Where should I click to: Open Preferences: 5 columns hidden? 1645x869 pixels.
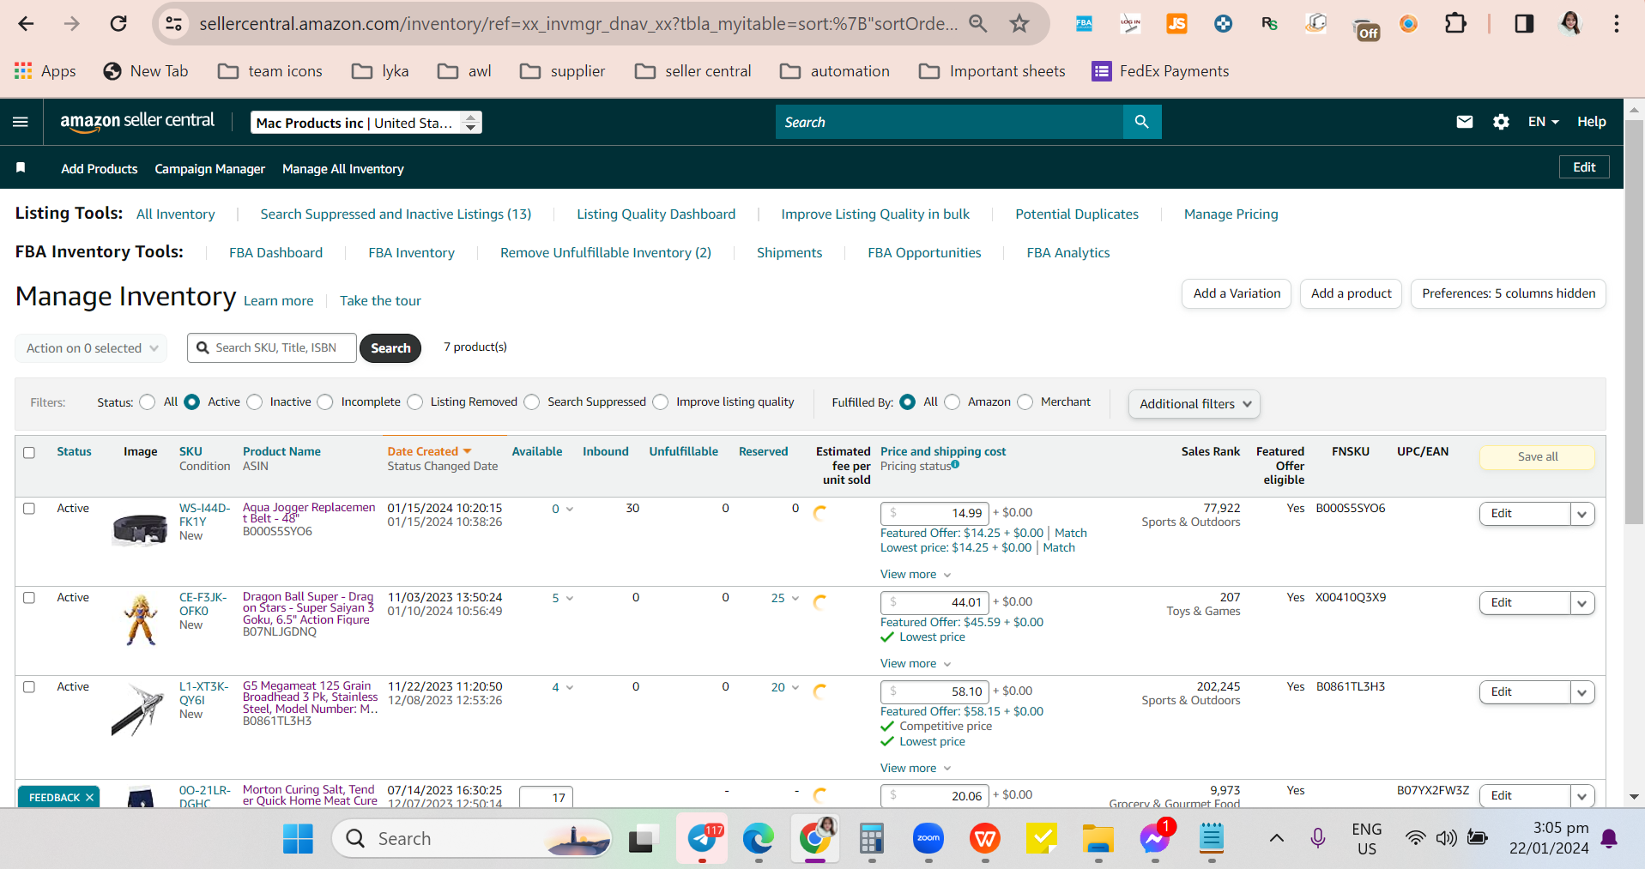[x=1509, y=293]
